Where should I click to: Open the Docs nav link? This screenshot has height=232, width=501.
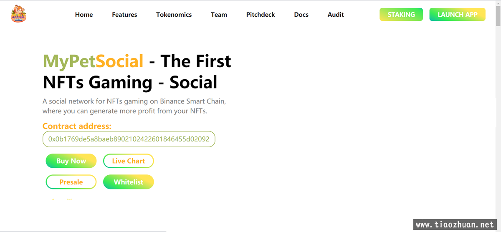click(x=301, y=15)
